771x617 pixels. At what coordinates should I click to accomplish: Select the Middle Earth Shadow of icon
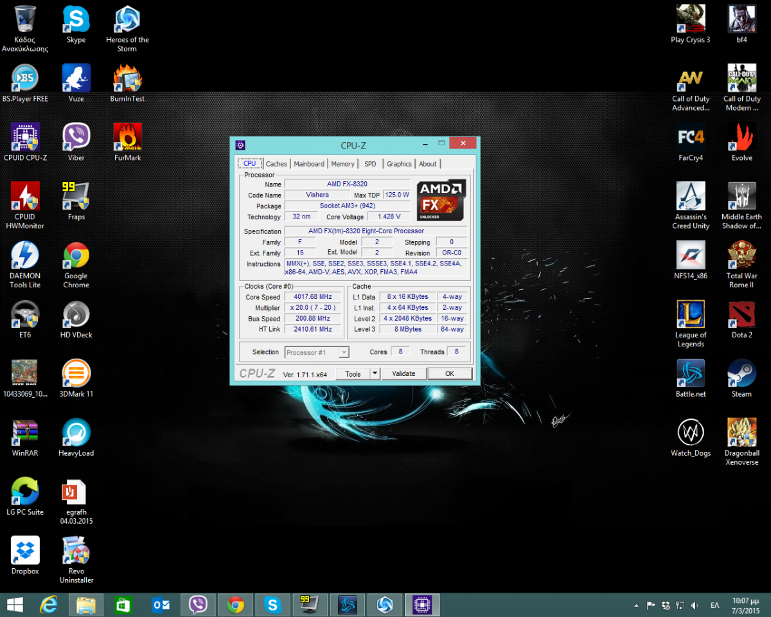click(742, 206)
